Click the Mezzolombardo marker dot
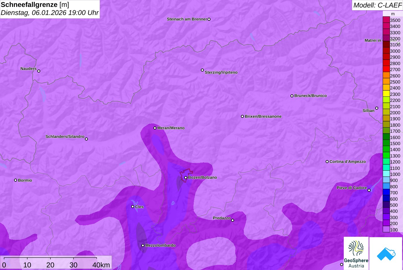The height and width of the screenshot is (270, 403). tap(143, 246)
